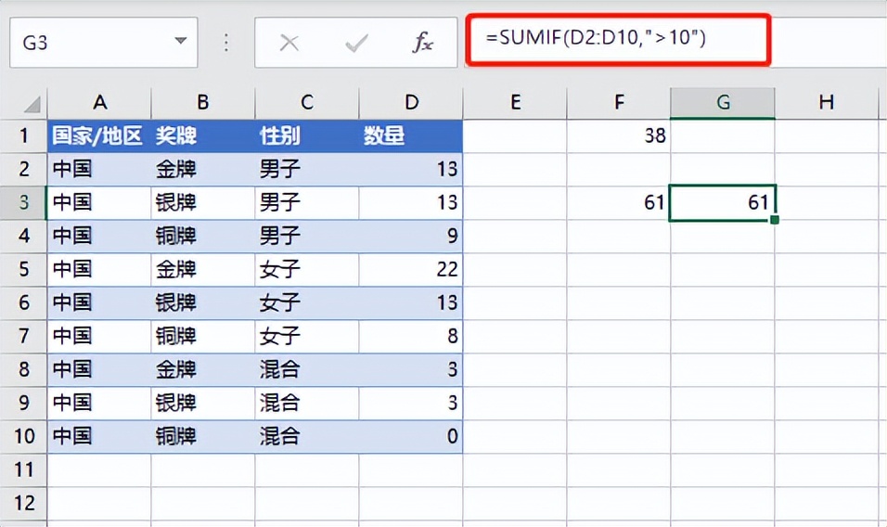Select row 9 header
Image resolution: width=887 pixels, height=527 pixels.
(24, 403)
